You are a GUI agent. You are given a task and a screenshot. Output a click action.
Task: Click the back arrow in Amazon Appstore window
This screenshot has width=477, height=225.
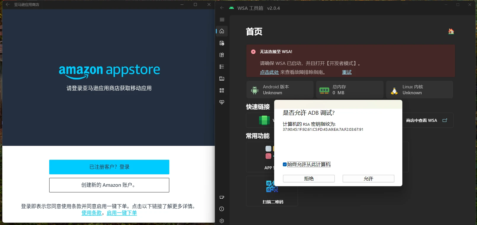coord(8,4)
